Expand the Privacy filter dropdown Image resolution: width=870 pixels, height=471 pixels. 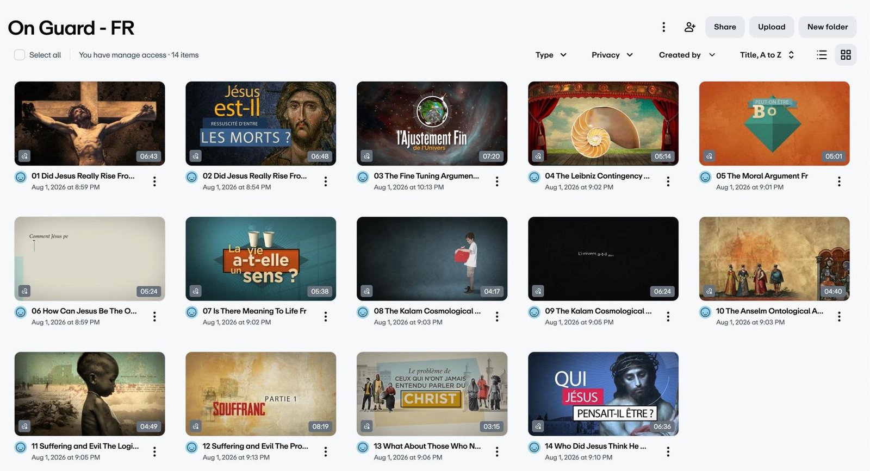pyautogui.click(x=612, y=55)
